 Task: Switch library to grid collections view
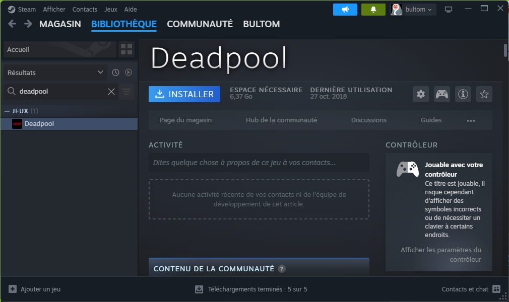126,49
